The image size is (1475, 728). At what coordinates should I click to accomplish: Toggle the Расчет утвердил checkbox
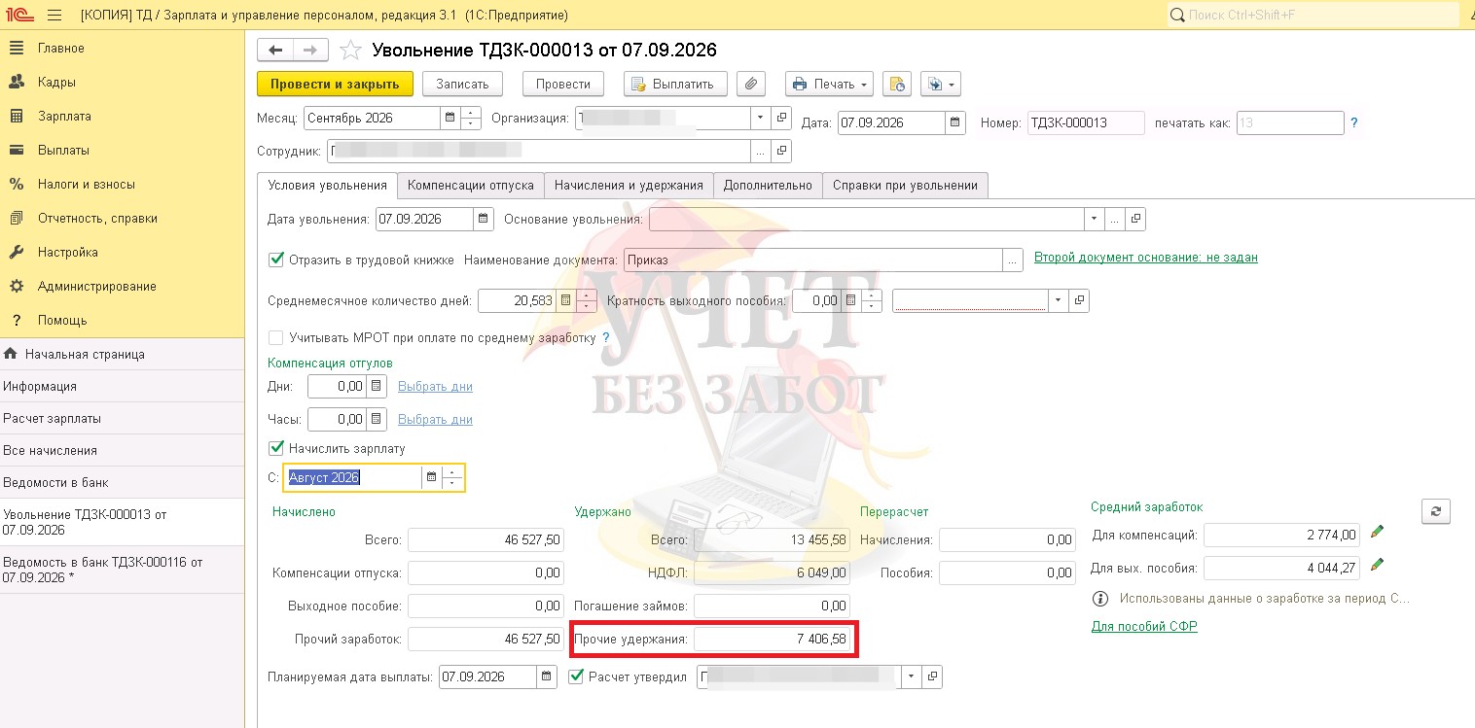(577, 676)
